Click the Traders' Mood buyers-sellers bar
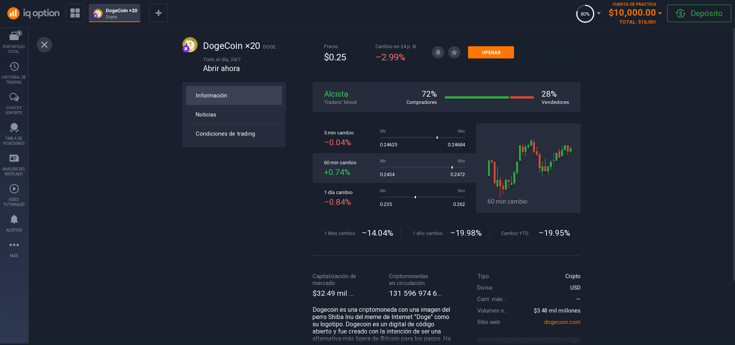Screen dimensions: 735x345 pyautogui.click(x=489, y=97)
